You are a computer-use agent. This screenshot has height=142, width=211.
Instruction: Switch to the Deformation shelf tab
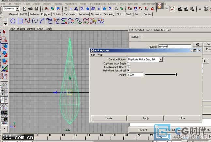pos(70,14)
